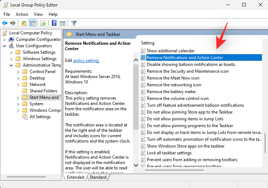The height and width of the screenshot is (188, 268).
Task: Click the Up one level folder icon
Action: point(24,23)
